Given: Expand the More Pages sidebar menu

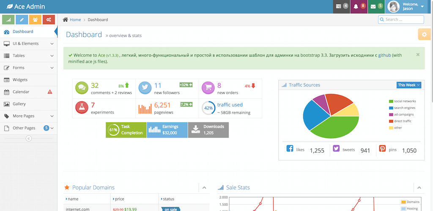Looking at the screenshot, I should point(29,116).
